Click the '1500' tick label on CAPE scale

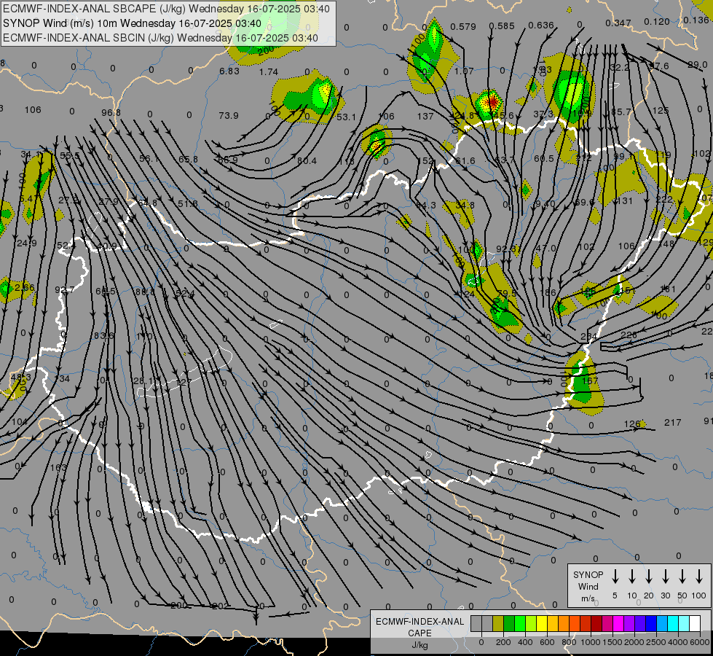click(x=612, y=642)
